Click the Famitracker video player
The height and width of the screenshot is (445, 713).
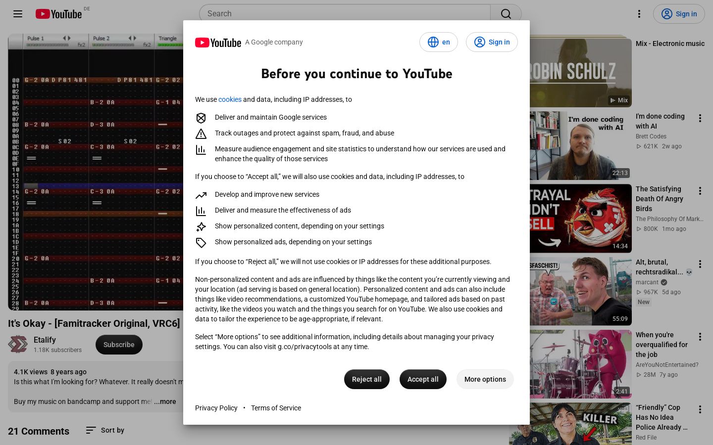(96, 172)
